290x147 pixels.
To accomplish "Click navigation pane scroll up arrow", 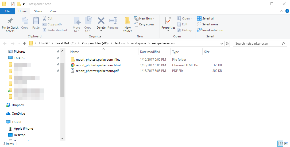I will coord(62,51).
